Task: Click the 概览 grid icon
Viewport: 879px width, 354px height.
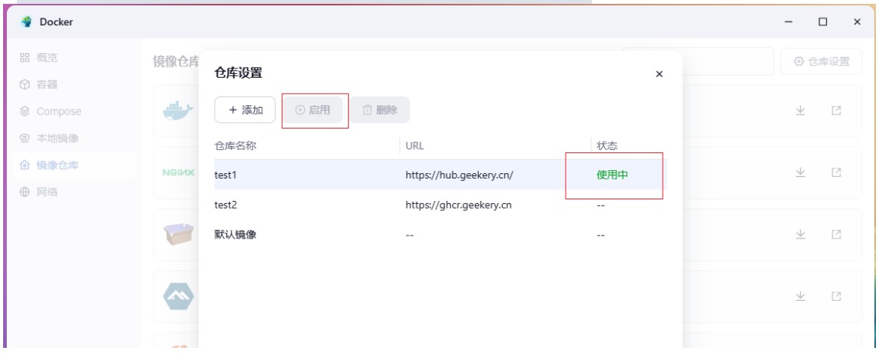Action: click(x=24, y=58)
